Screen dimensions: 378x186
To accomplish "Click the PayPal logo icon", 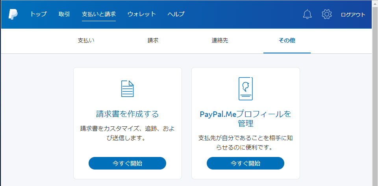I will [13, 14].
